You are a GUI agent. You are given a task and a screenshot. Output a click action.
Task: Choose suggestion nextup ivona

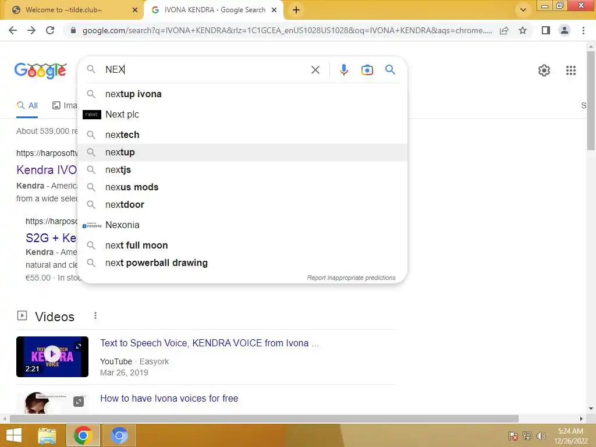coord(242,94)
